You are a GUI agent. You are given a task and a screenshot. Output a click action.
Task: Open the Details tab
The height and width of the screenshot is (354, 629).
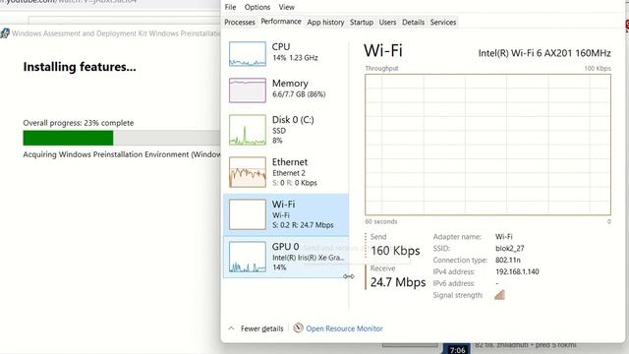click(413, 23)
